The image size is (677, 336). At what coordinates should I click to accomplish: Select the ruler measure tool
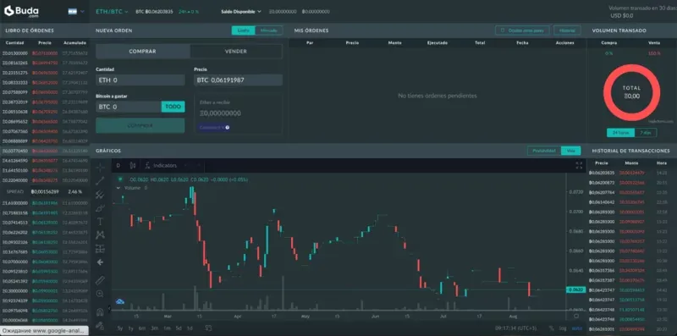(x=100, y=280)
